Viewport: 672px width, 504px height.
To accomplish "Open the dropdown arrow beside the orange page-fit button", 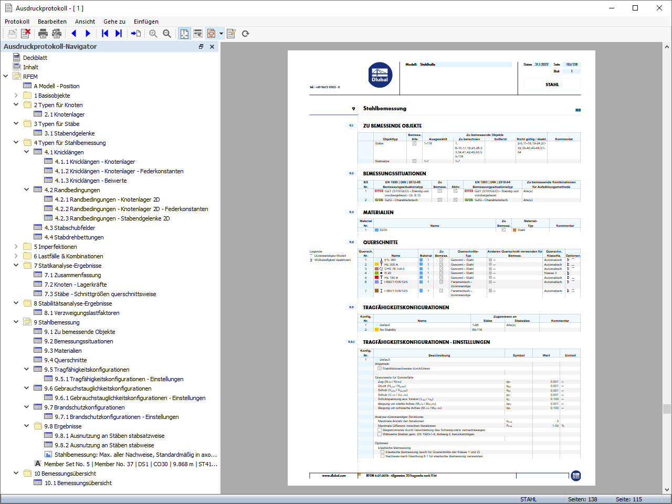I will [x=221, y=34].
